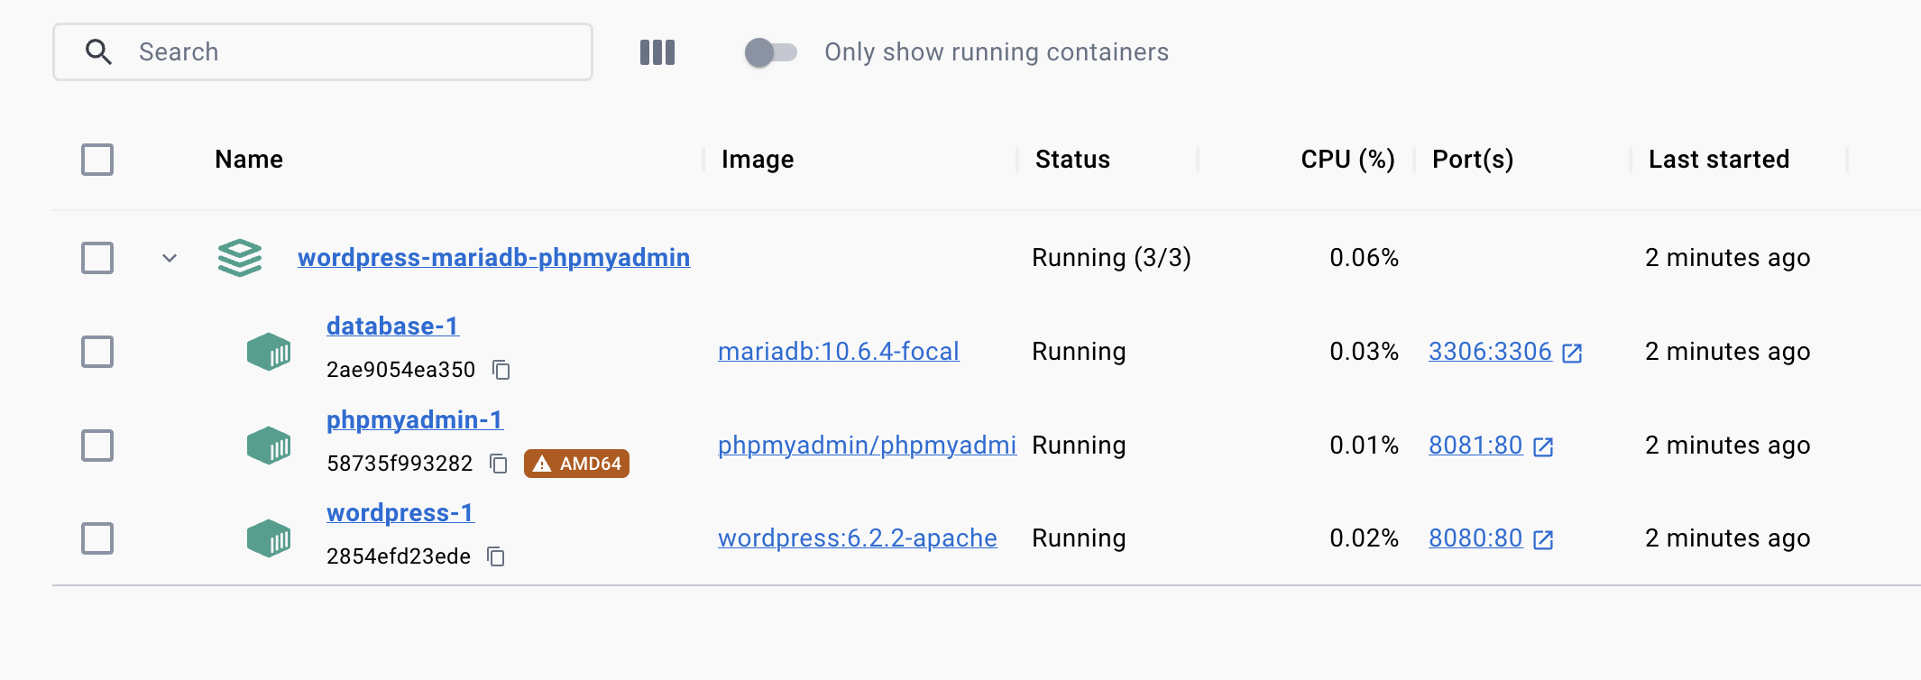Click container ID text 2ae9054ea350

tap(400, 370)
